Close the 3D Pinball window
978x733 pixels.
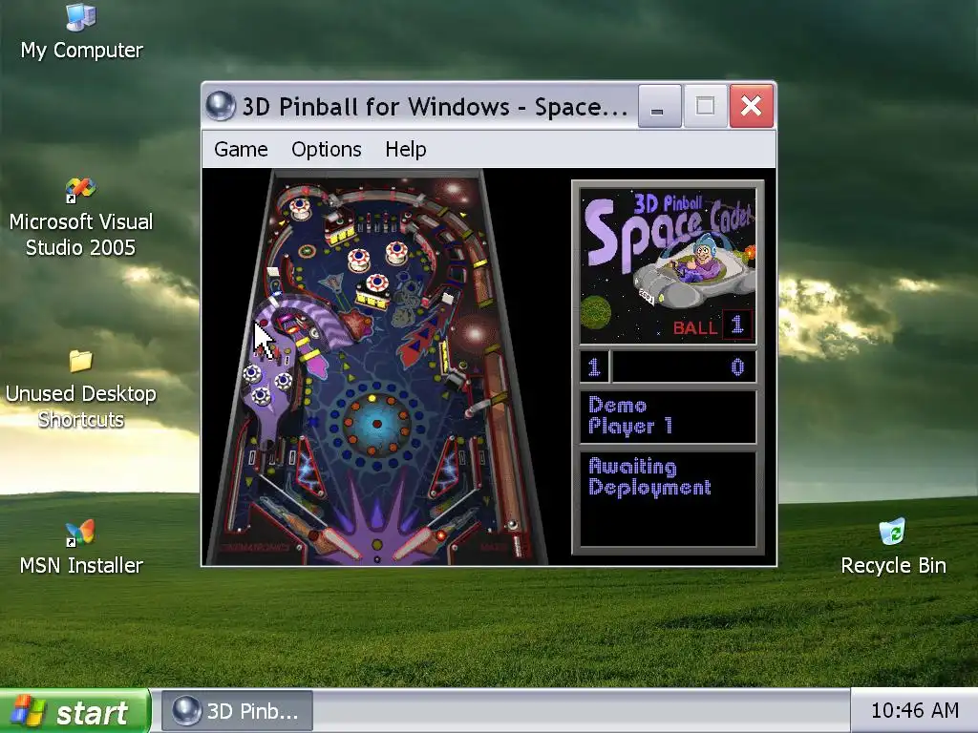(x=752, y=106)
